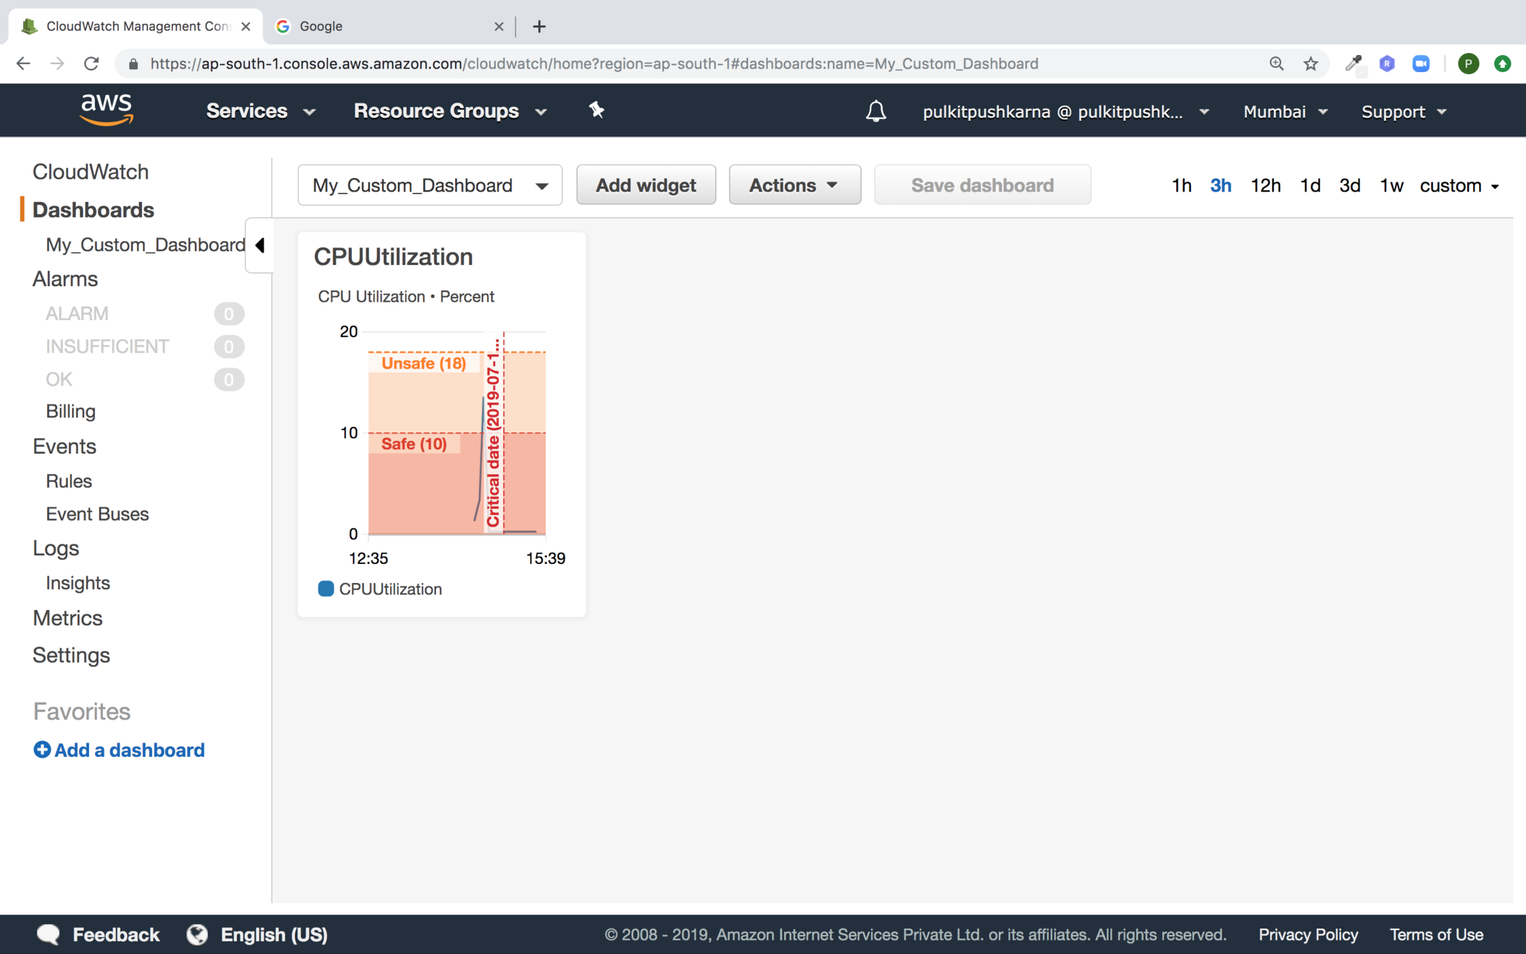Click the pushpin shortcut icon in navbar
The width and height of the screenshot is (1526, 954).
click(x=596, y=110)
